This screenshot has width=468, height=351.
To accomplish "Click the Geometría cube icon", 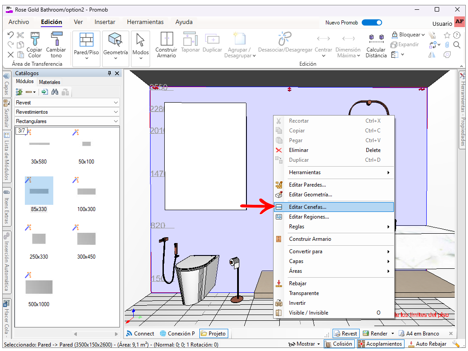I will click(115, 40).
